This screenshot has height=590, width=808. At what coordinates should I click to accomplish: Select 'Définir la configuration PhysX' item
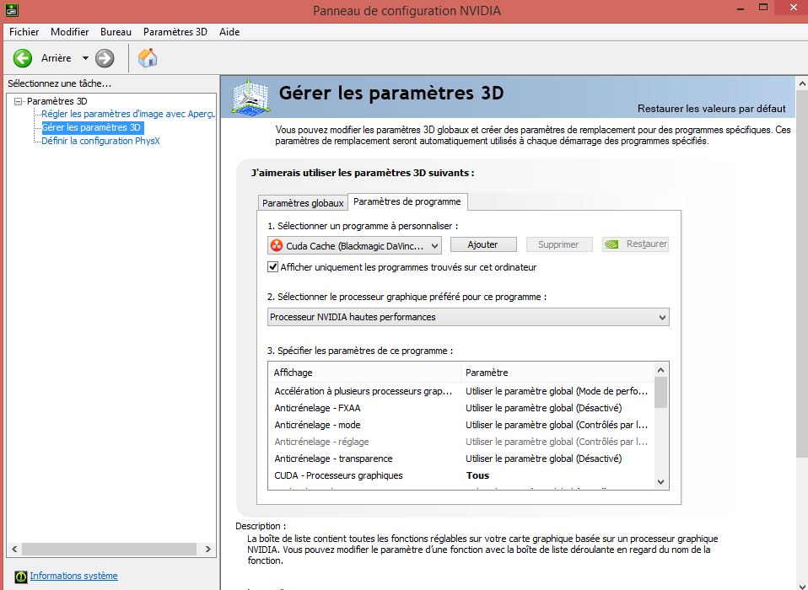pos(101,141)
